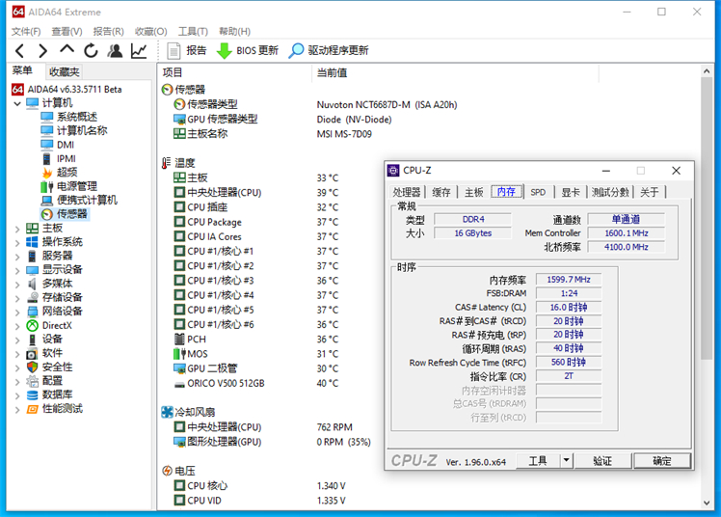Switch to CPU-Z SPD tab
The width and height of the screenshot is (721, 517).
538,192
